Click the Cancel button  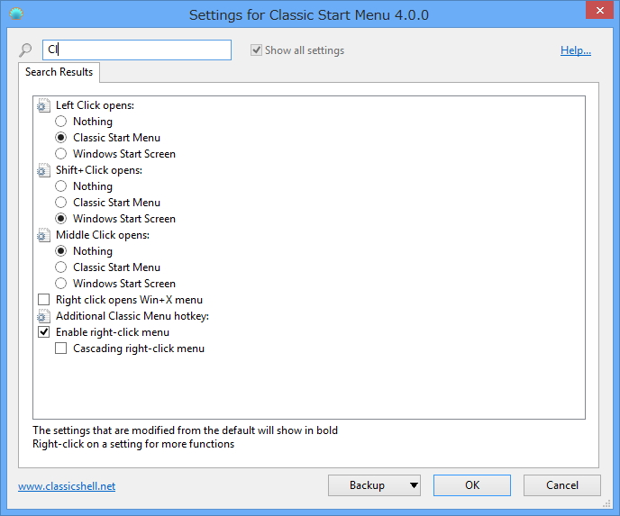click(562, 485)
